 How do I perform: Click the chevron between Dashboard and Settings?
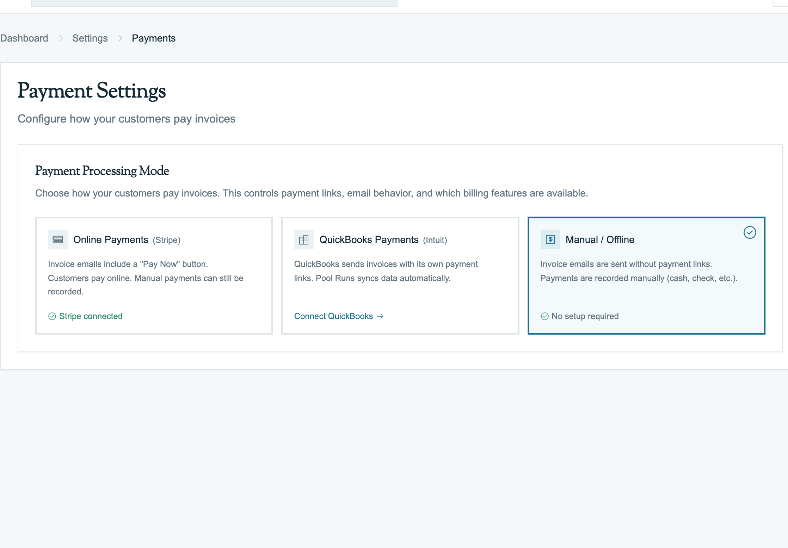(x=61, y=38)
